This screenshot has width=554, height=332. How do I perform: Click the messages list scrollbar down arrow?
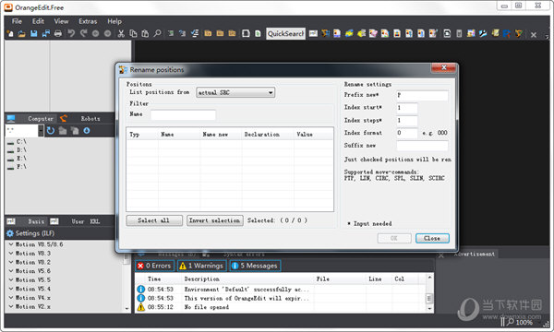429,309
